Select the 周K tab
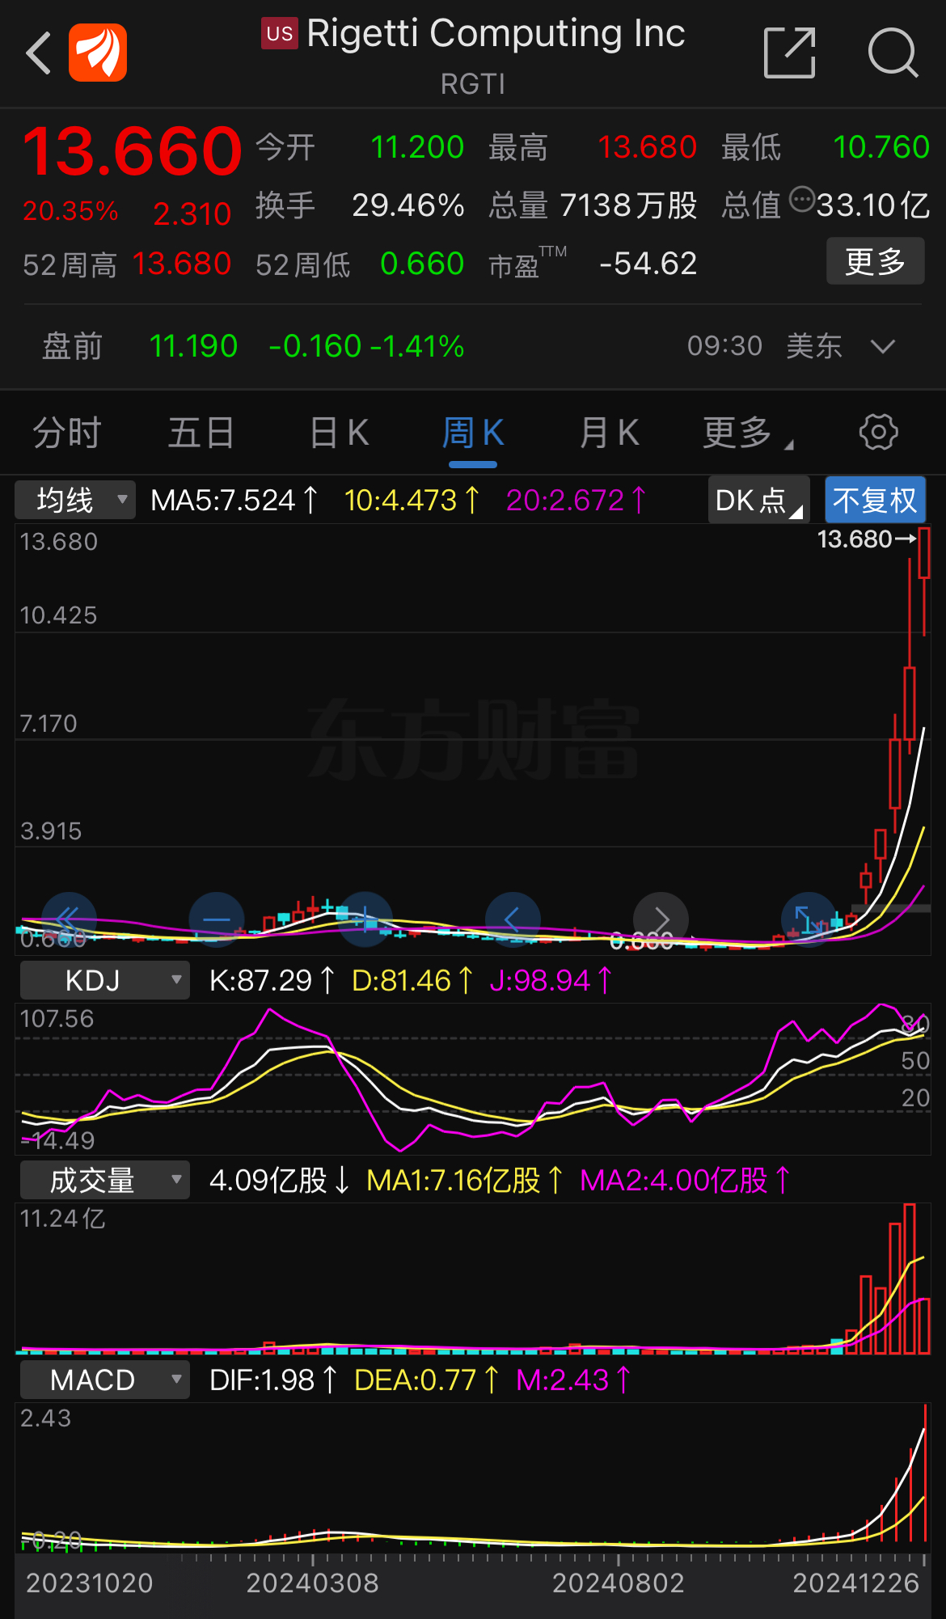Screen dimensions: 946x1619 click(473, 433)
